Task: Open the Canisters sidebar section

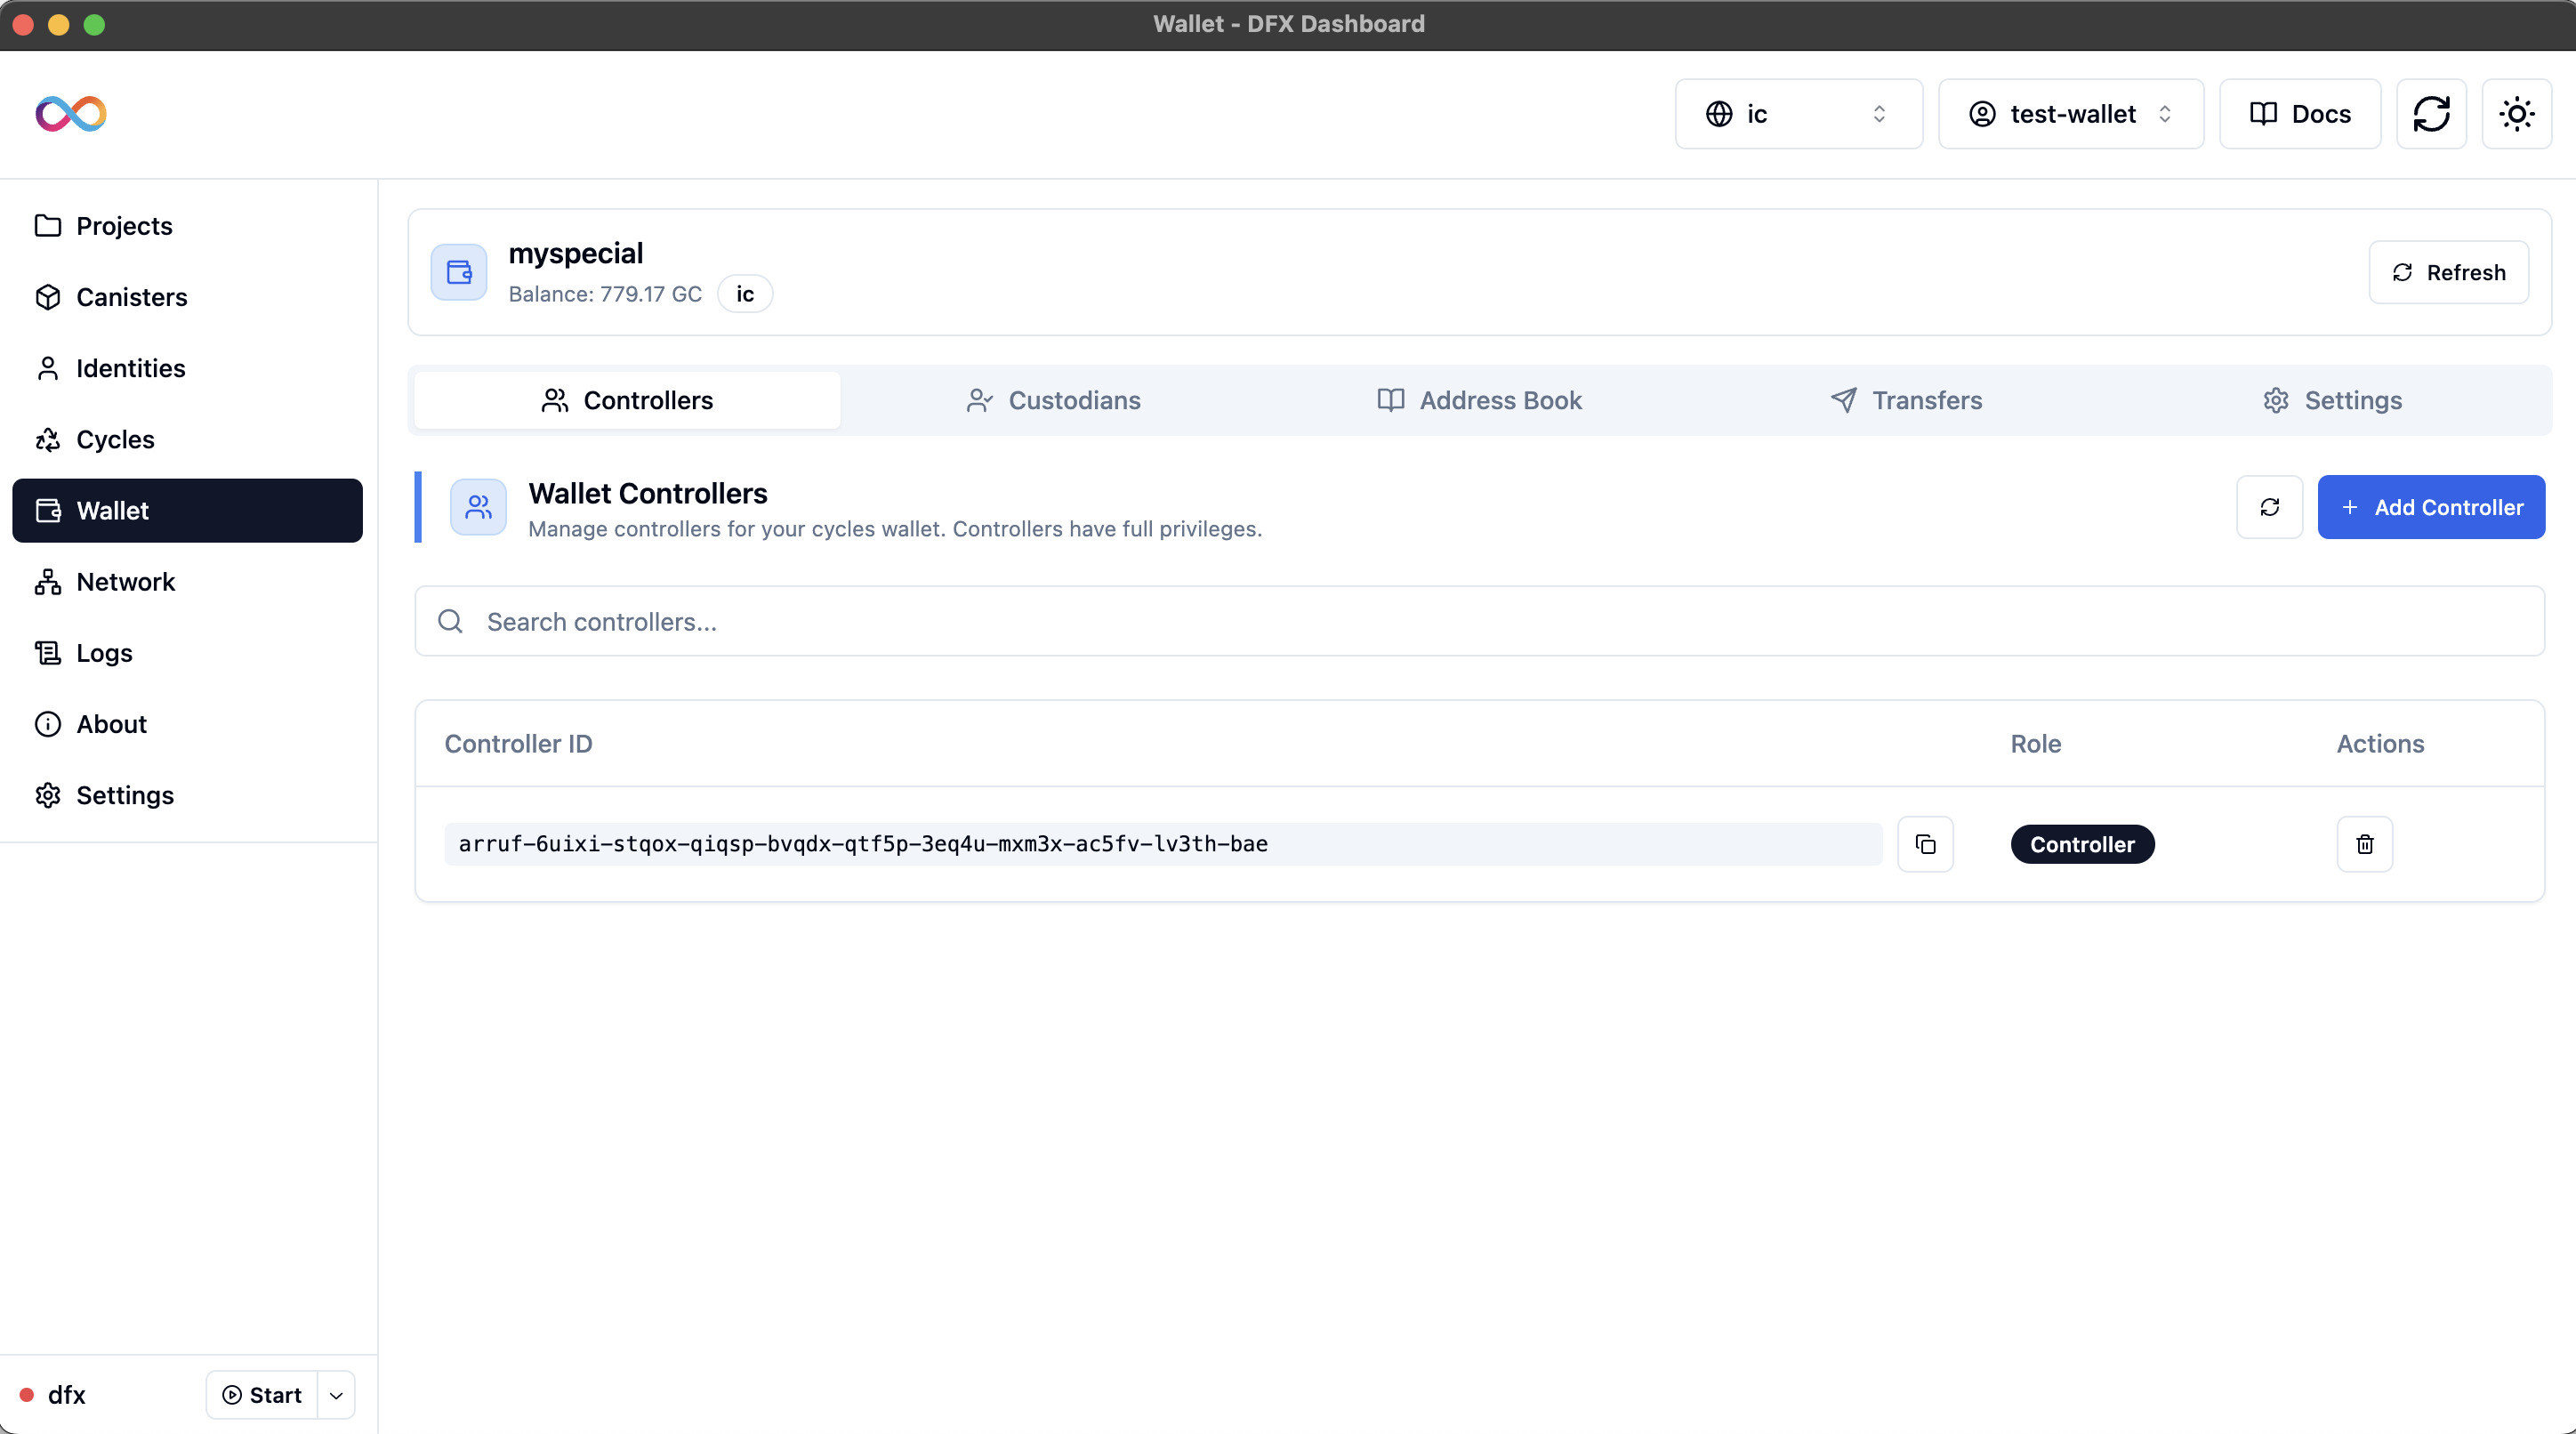Action: pyautogui.click(x=131, y=297)
